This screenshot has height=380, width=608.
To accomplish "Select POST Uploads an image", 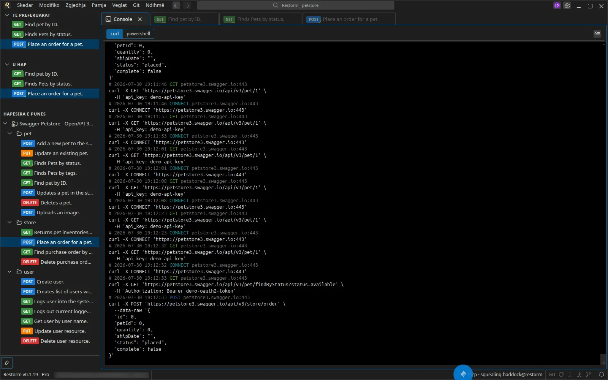I will click(x=50, y=212).
